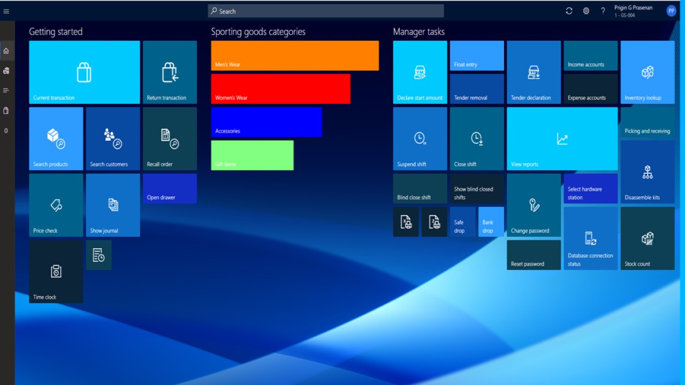The image size is (685, 385).
Task: Open the Time clock tile
Action: tap(56, 271)
